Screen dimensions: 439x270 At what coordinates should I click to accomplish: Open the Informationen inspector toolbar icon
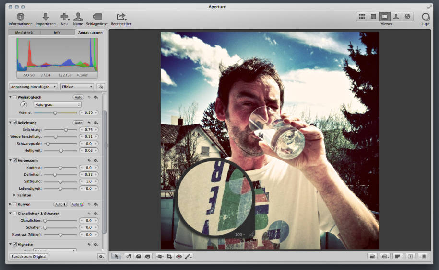coord(20,17)
